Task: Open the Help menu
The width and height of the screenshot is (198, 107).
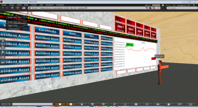Action: click(x=41, y=5)
